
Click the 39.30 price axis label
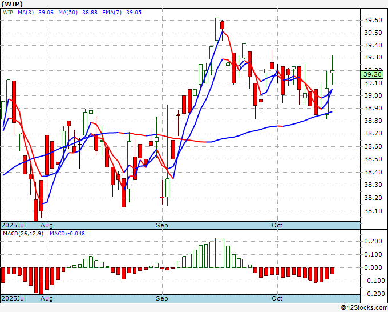[x=373, y=58]
